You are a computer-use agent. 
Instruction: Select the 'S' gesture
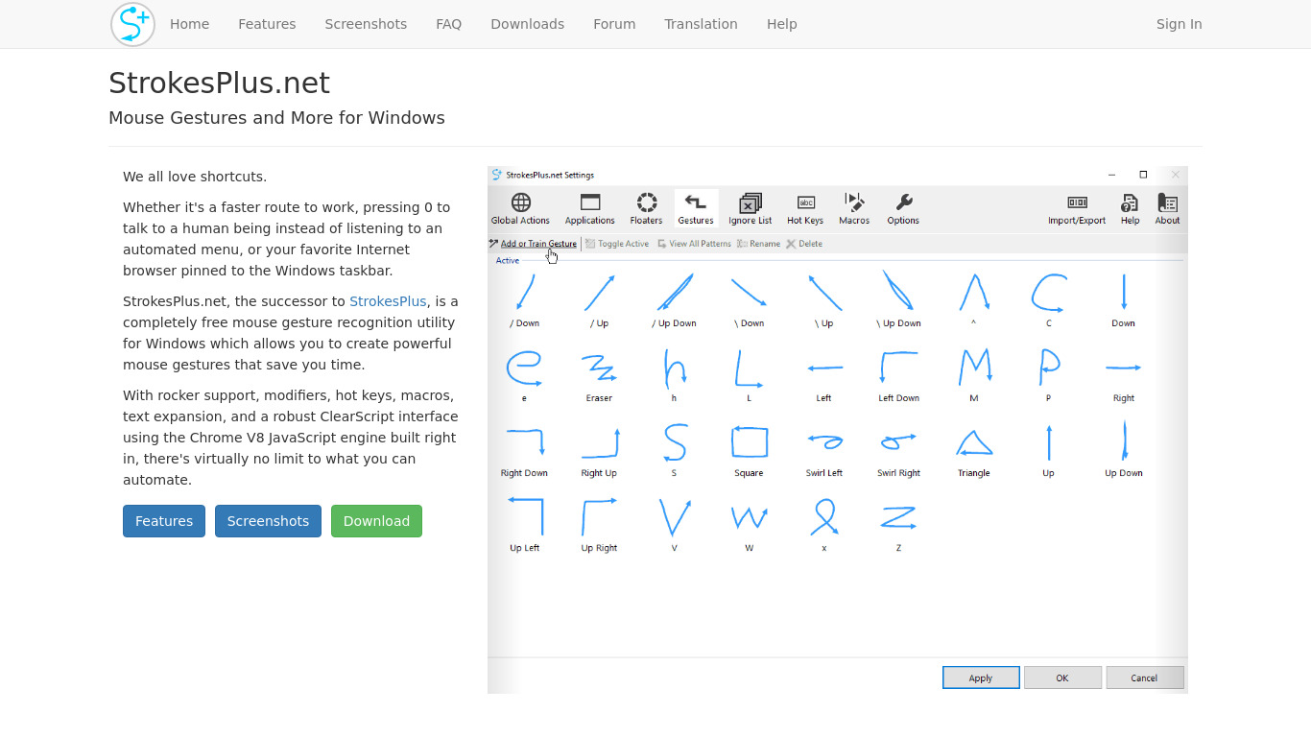tap(674, 449)
